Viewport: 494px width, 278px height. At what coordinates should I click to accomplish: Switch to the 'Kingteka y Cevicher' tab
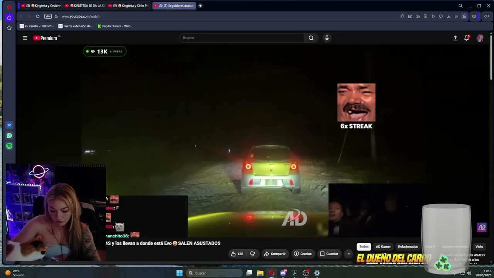point(41,6)
